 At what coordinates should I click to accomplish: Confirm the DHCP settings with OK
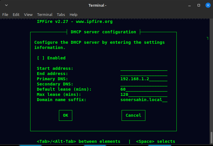click(66, 115)
